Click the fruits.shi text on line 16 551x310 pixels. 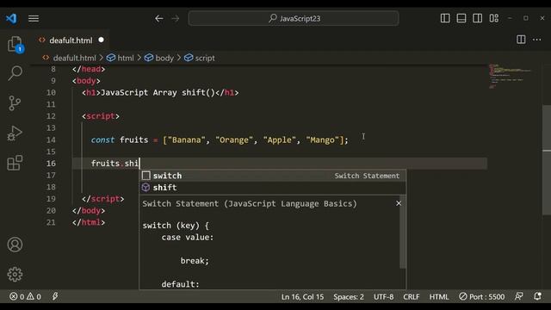click(x=115, y=163)
